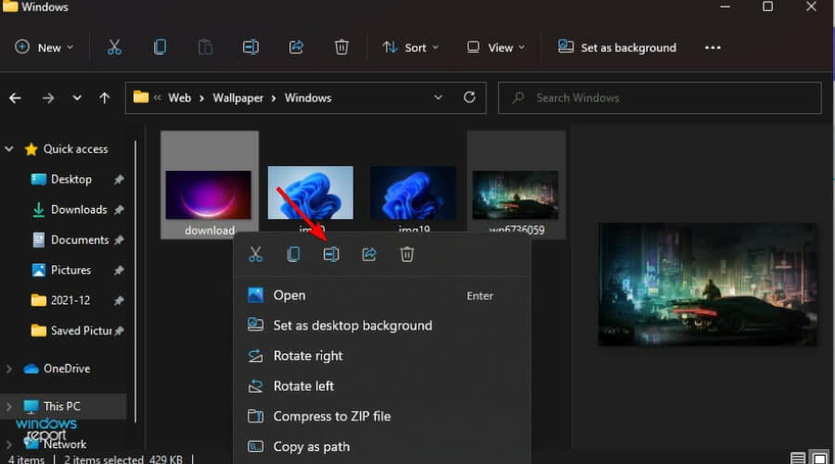Open the View dropdown menu

click(495, 47)
